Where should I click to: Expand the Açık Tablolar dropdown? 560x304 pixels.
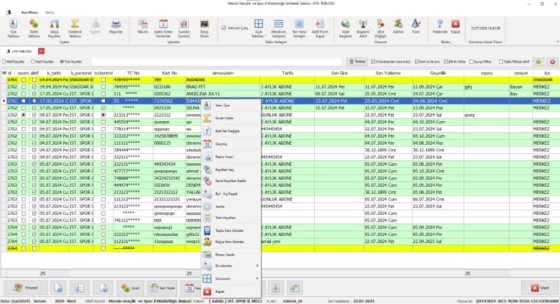coord(258,26)
